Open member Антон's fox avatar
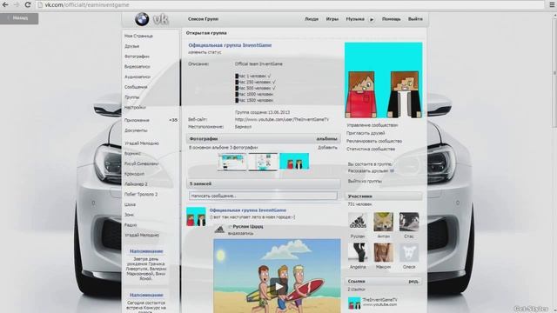Screen dimensions: 557x313 coord(383,223)
